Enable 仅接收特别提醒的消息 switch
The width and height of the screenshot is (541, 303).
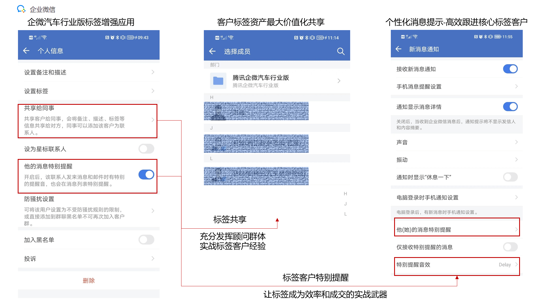(510, 247)
